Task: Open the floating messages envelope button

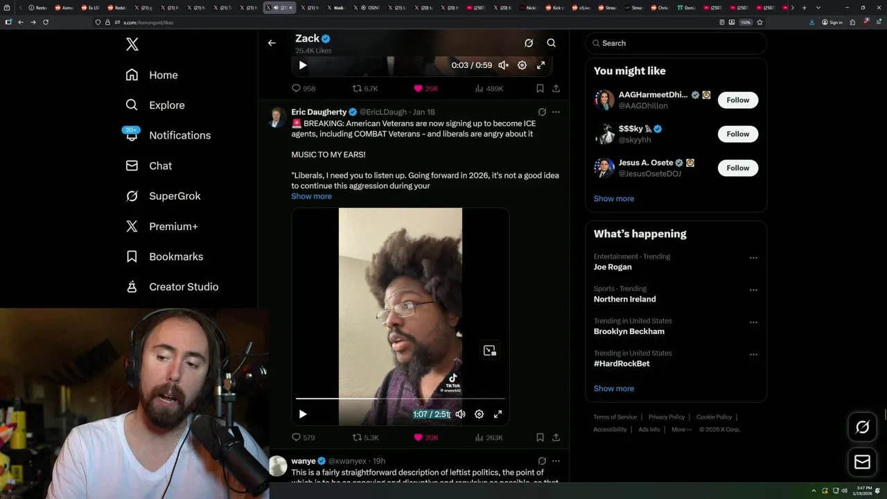Action: point(863,462)
